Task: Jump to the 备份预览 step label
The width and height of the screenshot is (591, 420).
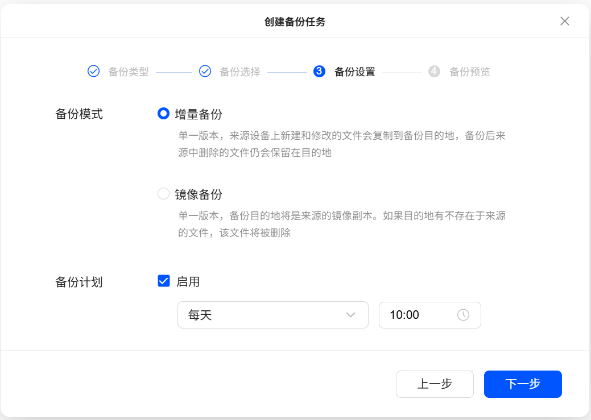Action: (x=470, y=72)
